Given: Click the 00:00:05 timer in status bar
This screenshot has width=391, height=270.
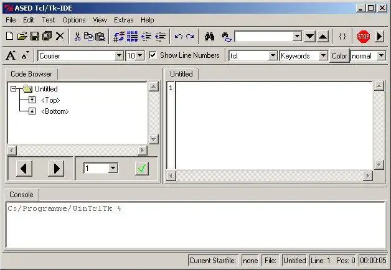Looking at the screenshot, I should (x=373, y=261).
